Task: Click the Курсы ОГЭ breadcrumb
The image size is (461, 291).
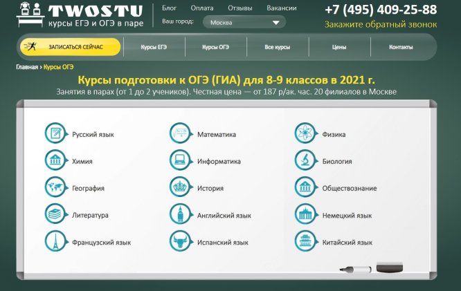Action: 59,67
